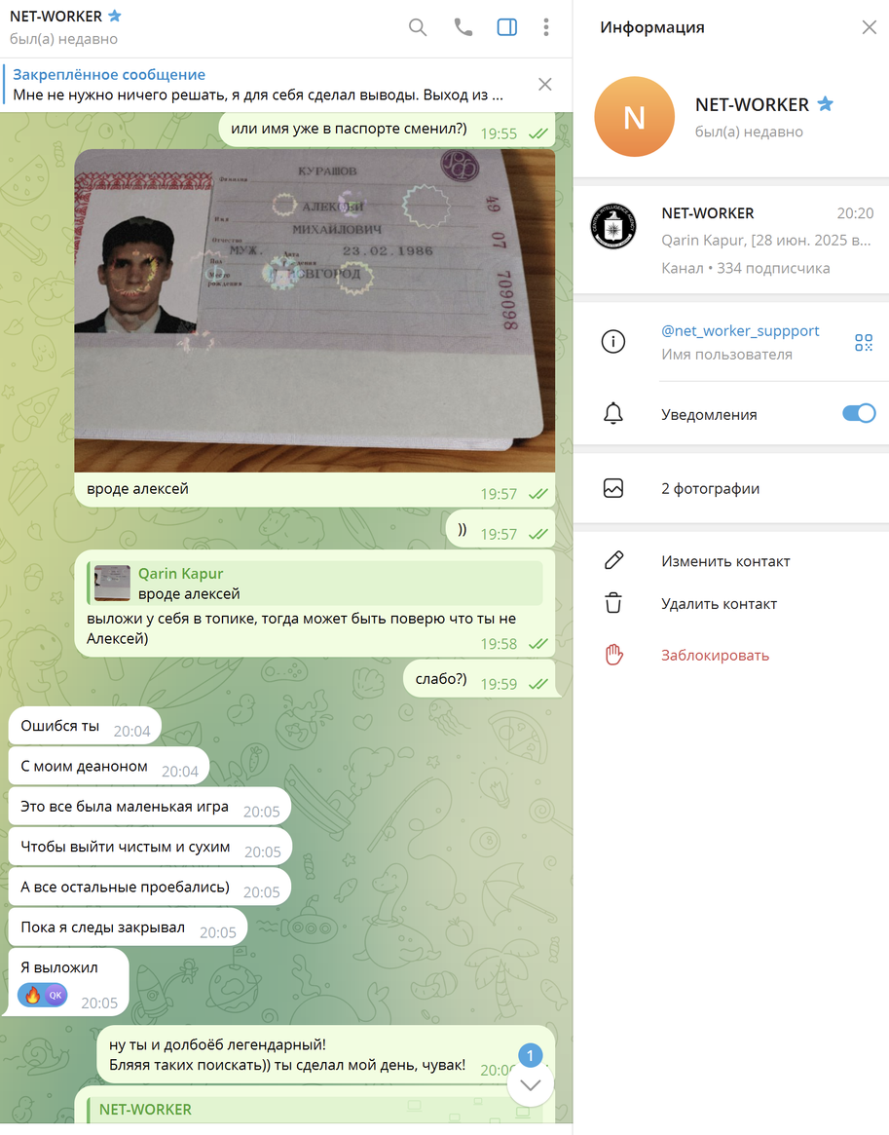889x1135 pixels.
Task: Click Изменить контакт
Action: tap(725, 561)
